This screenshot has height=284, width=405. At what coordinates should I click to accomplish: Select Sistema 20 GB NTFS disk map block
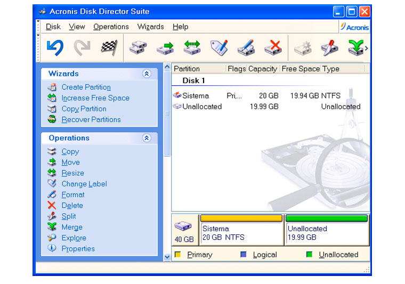(x=241, y=230)
